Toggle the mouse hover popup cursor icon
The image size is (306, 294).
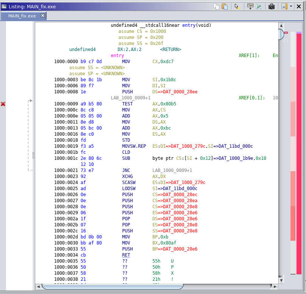coord(237,6)
